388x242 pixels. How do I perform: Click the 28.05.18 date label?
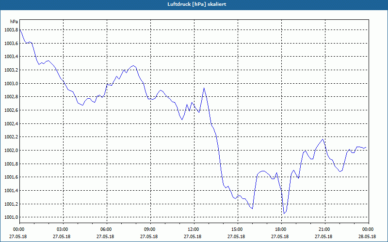pyautogui.click(x=367, y=237)
